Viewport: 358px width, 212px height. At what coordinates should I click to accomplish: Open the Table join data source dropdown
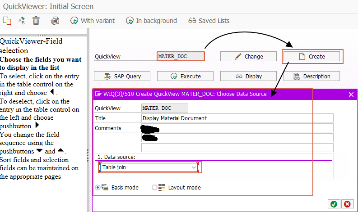(149, 167)
